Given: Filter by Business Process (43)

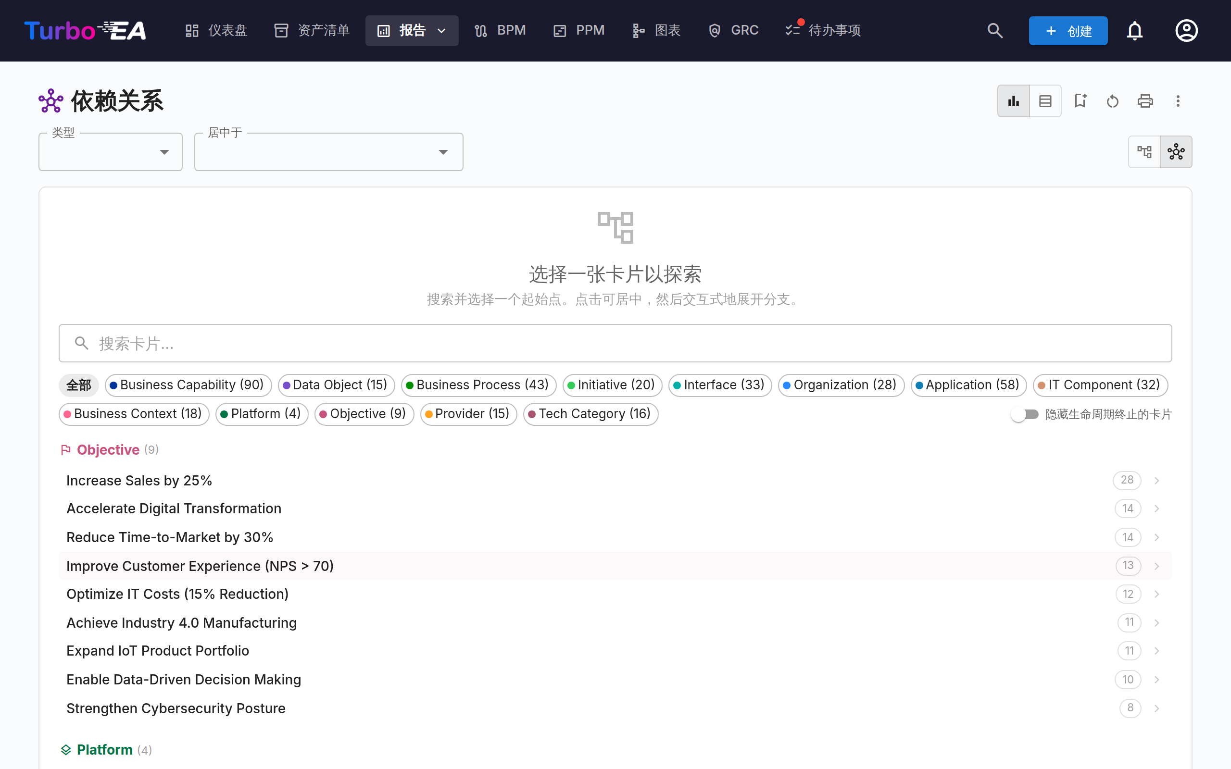Looking at the screenshot, I should coord(478,385).
